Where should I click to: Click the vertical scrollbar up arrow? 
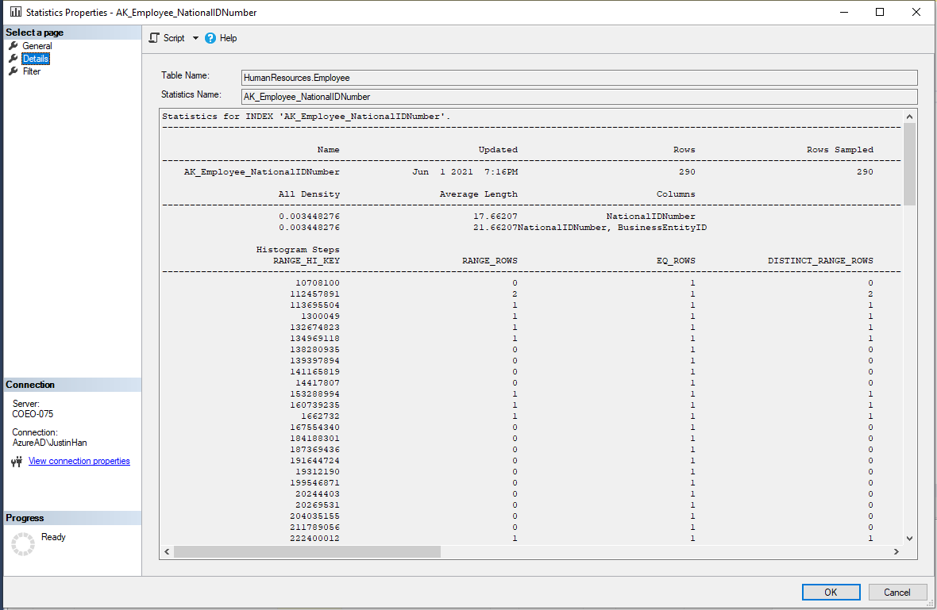point(909,117)
